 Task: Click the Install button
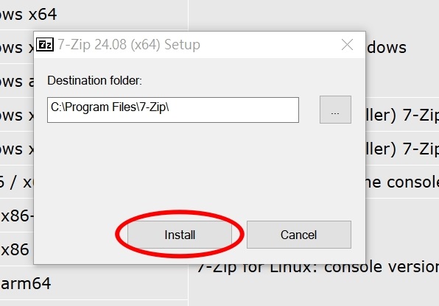(180, 235)
